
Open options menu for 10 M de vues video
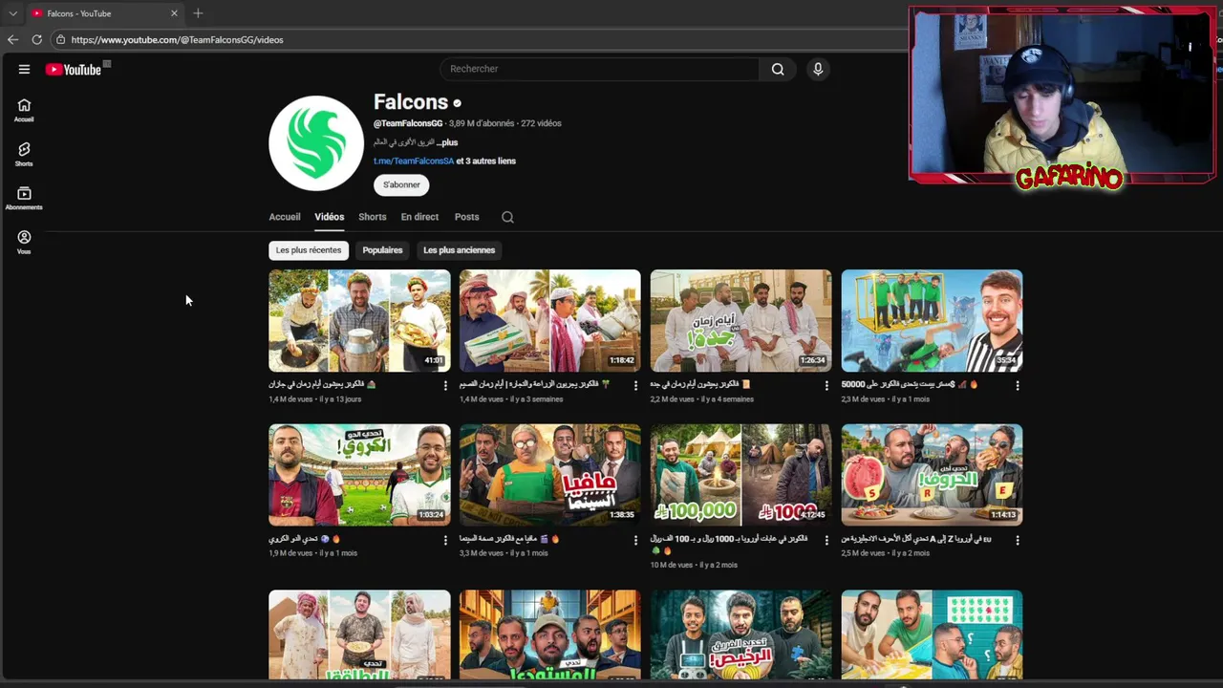pyautogui.click(x=826, y=540)
